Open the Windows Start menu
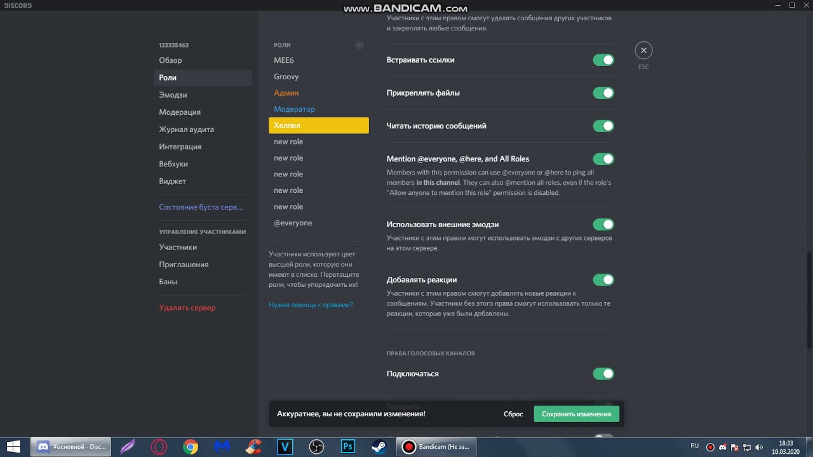The image size is (813, 457). click(x=13, y=447)
